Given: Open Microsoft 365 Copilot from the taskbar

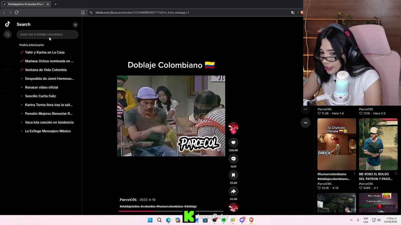Looking at the screenshot, I should 178,220.
